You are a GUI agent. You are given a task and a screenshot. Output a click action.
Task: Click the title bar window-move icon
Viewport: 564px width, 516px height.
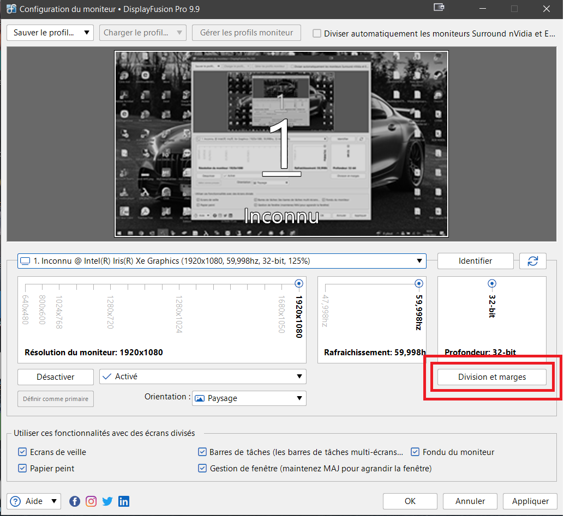[x=439, y=8]
